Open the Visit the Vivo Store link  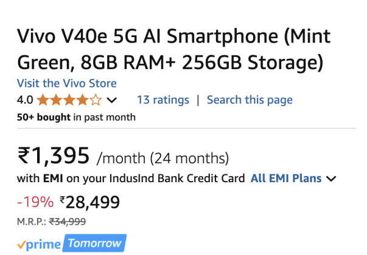[66, 83]
